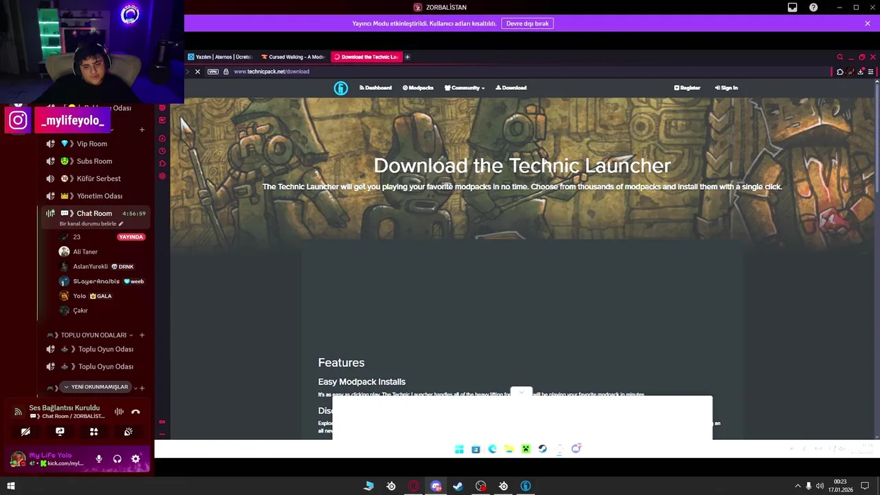Open Dashboard in Technic site navbar
Screen dimensions: 880x495
pos(375,88)
